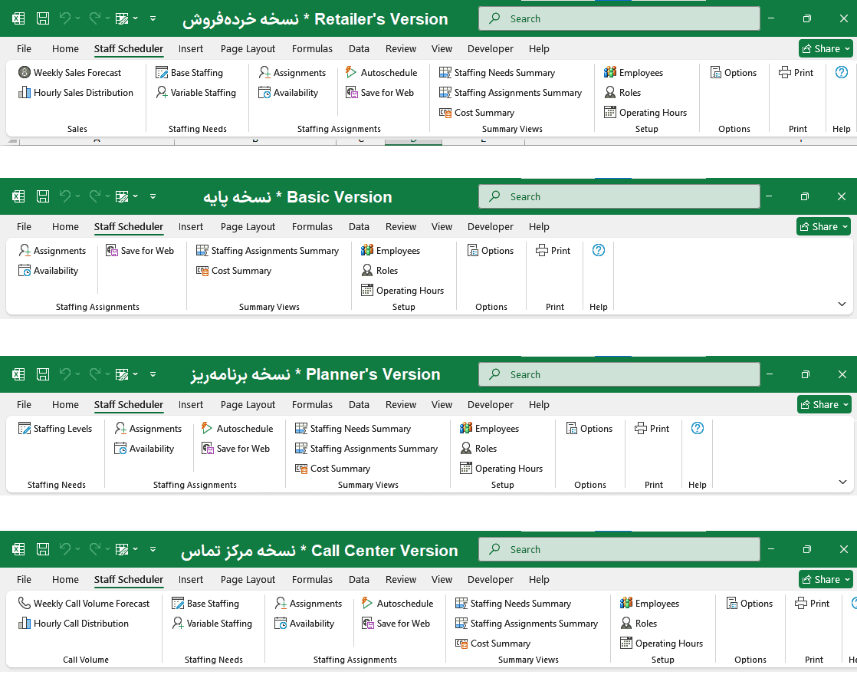Open Options in Retailer's Version ribbon

coord(733,73)
